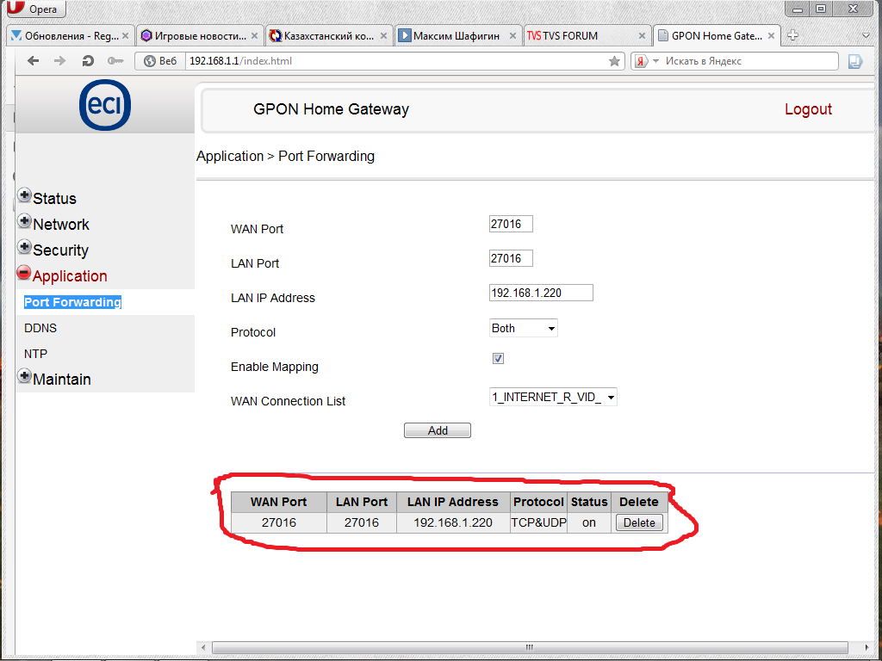Screen dimensions: 882x661
Task: Collapse the Application menu section
Action: [x=24, y=275]
